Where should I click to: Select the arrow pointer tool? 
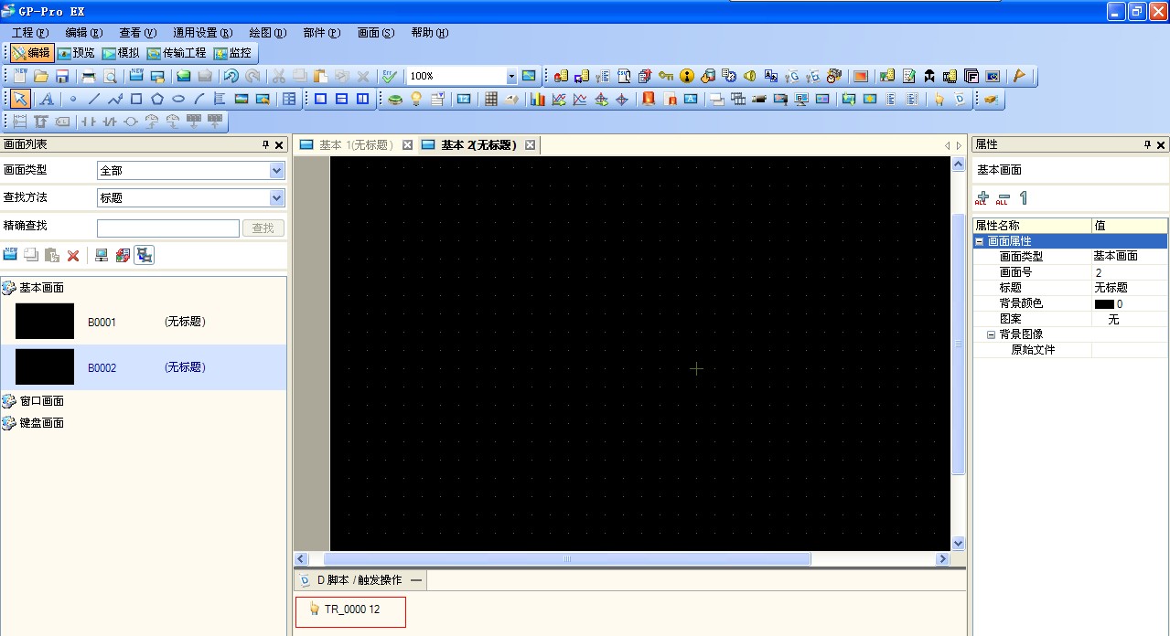(19, 100)
